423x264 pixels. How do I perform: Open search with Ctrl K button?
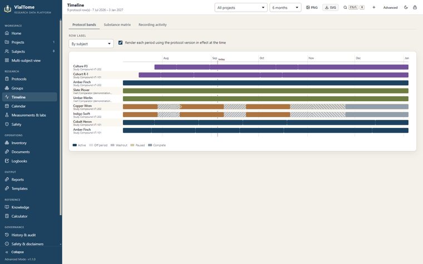353,8
